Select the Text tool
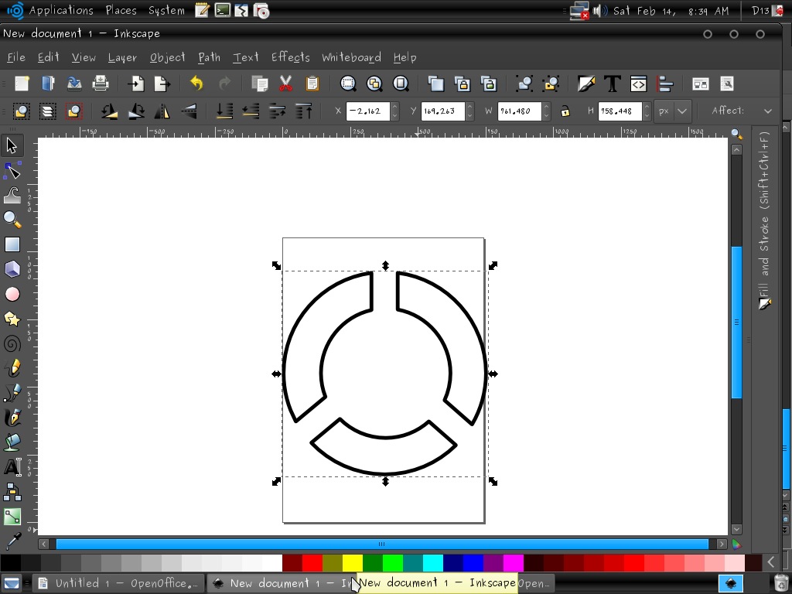 [x=11, y=466]
